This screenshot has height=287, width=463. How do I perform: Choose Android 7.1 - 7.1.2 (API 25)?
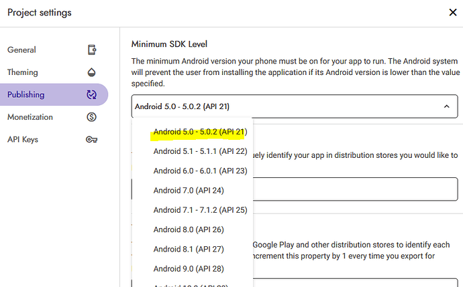(199, 210)
